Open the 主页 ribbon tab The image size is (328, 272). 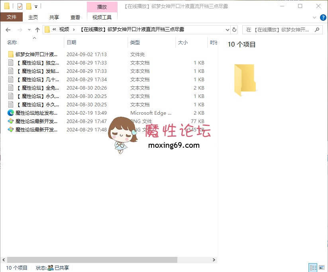33,18
